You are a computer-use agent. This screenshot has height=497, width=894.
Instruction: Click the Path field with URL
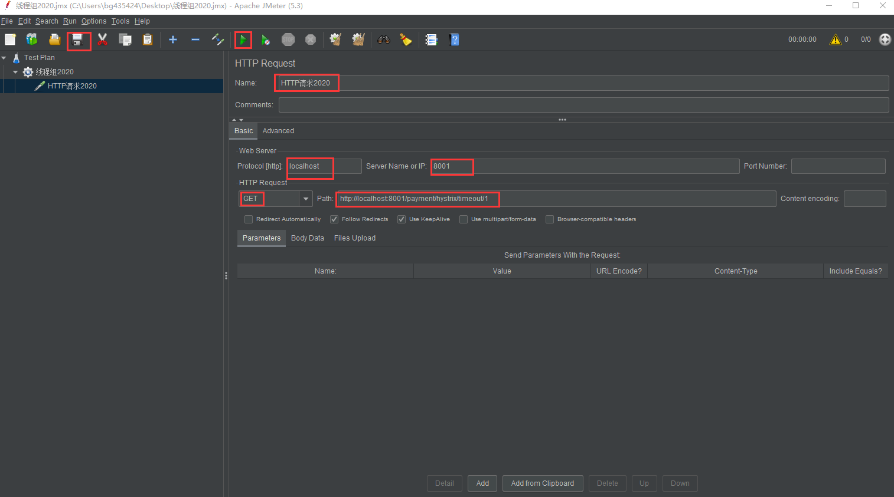[x=556, y=199]
